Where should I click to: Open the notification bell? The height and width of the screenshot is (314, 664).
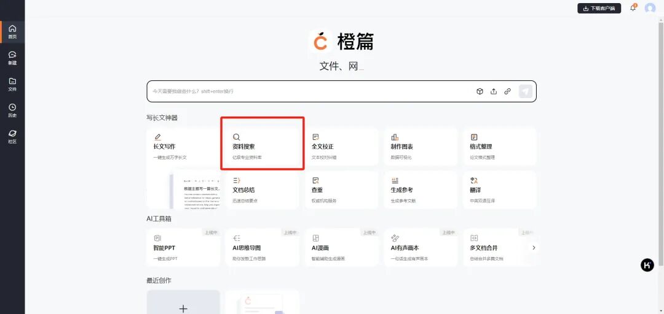[x=633, y=8]
